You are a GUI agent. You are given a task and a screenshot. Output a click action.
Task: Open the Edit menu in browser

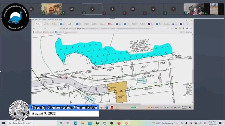[36, 20]
